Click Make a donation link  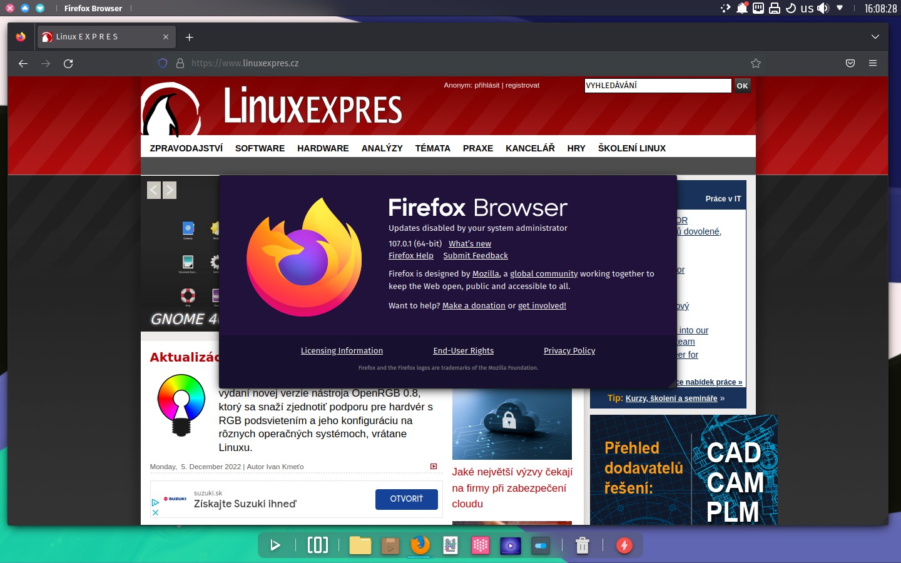[474, 306]
